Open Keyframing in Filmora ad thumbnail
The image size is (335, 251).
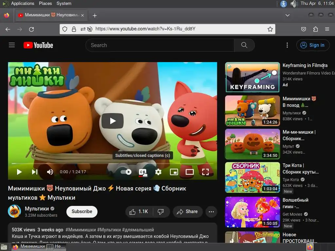pyautogui.click(x=252, y=77)
